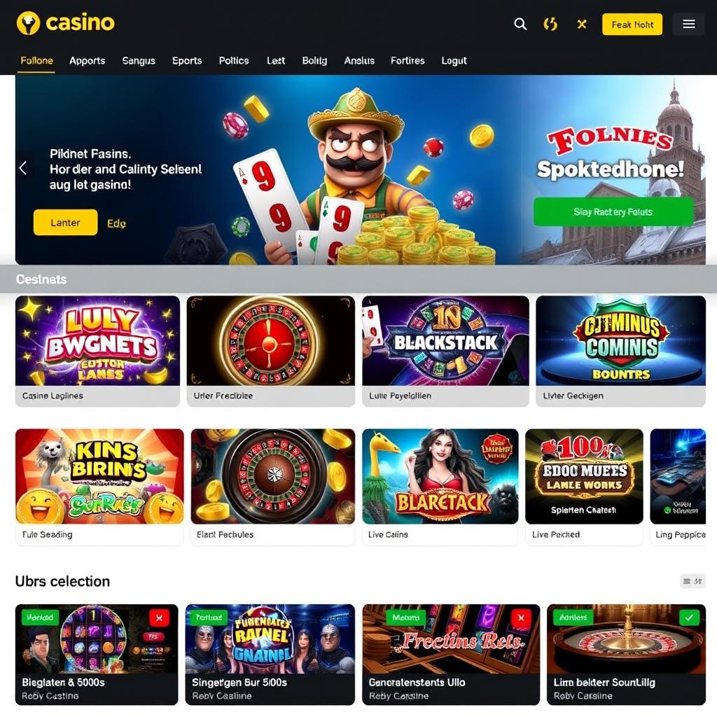Select the Logut menu item
This screenshot has width=717, height=717.
pos(454,60)
